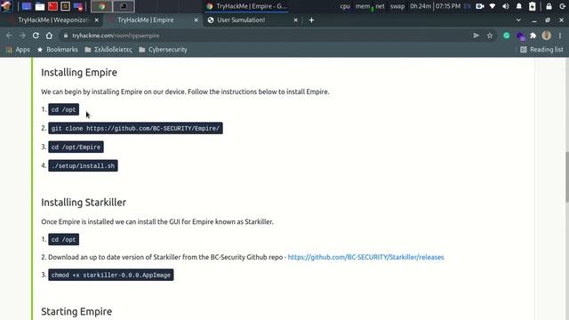Click the cd /opt/Empire command
The height and width of the screenshot is (320, 569).
[76, 147]
